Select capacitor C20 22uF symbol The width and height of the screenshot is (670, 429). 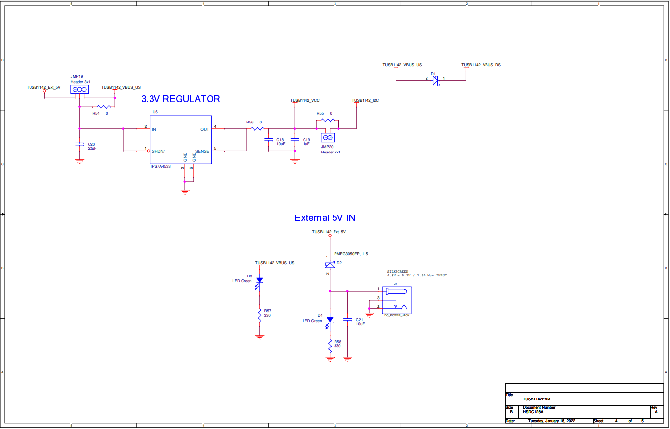pyautogui.click(x=79, y=143)
